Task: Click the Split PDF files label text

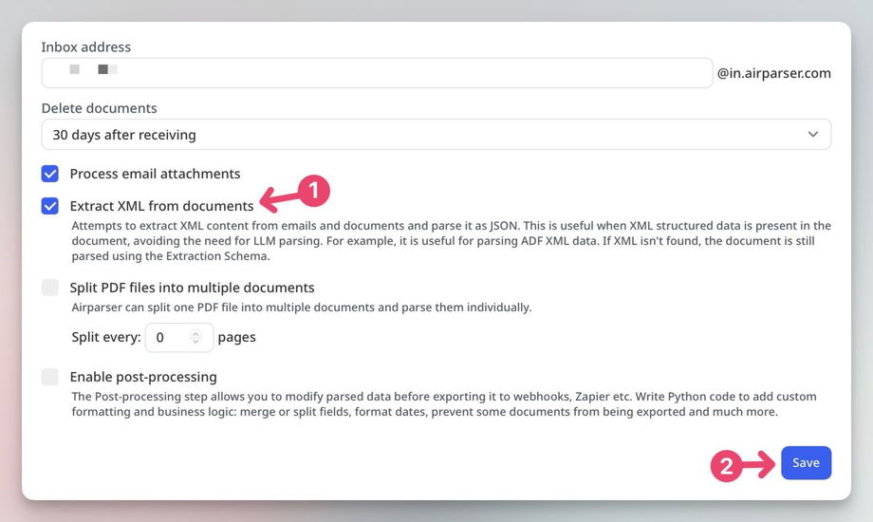Action: 192,288
